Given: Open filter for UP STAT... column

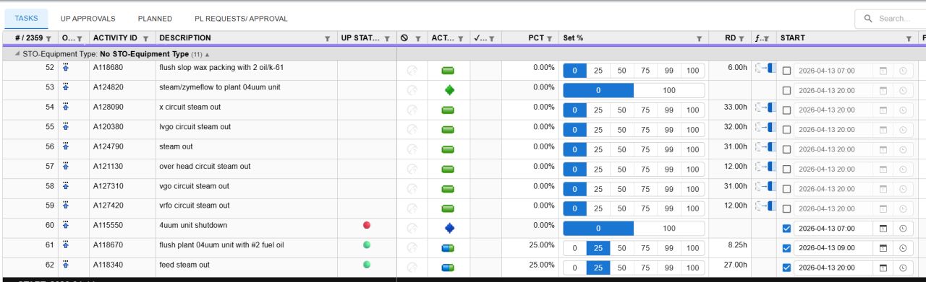Looking at the screenshot, I should 387,38.
